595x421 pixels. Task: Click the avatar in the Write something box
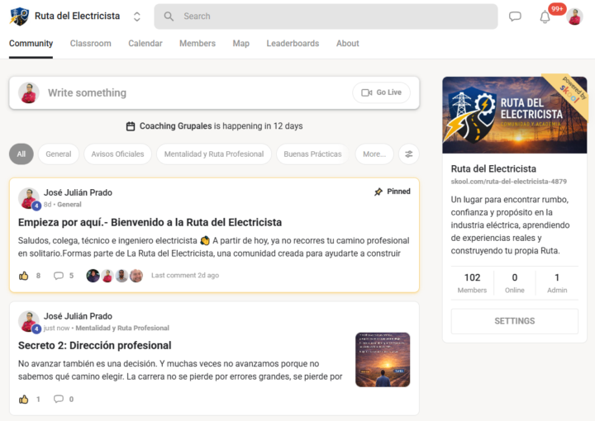tap(29, 92)
